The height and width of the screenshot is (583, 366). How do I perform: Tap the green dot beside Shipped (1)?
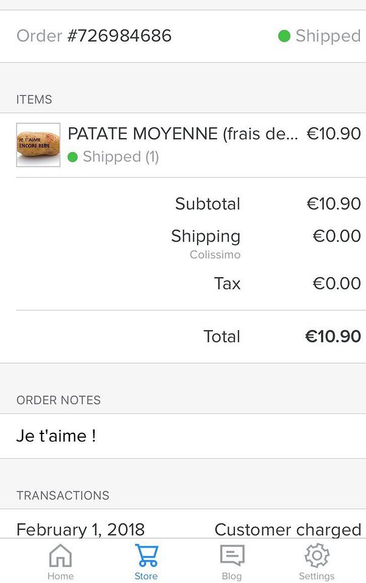[73, 157]
